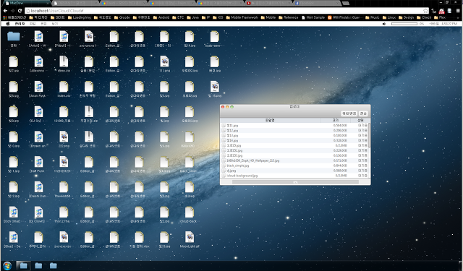463x271 pixels.
Task: Select the The Hobbit file icon
Action: (64, 187)
